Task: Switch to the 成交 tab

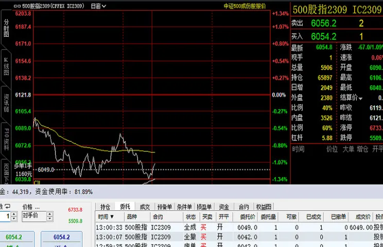Action: coord(145,207)
